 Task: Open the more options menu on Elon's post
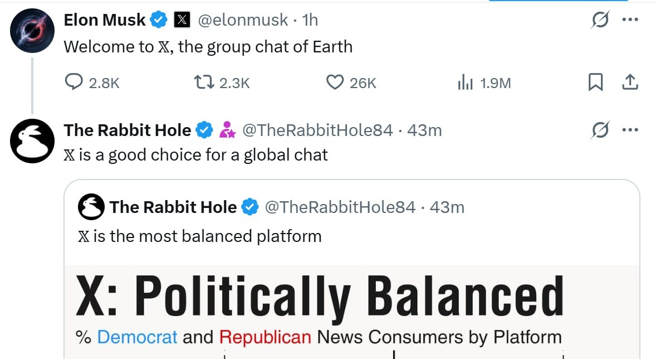click(x=630, y=19)
